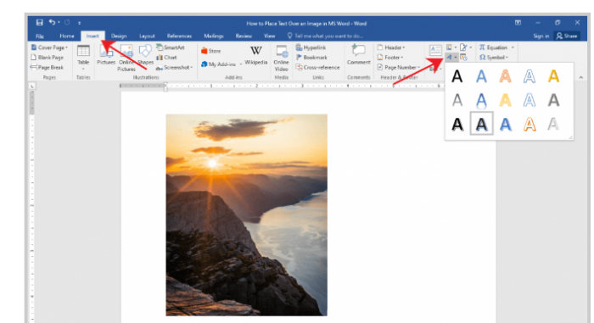Undo the last action

pos(53,23)
